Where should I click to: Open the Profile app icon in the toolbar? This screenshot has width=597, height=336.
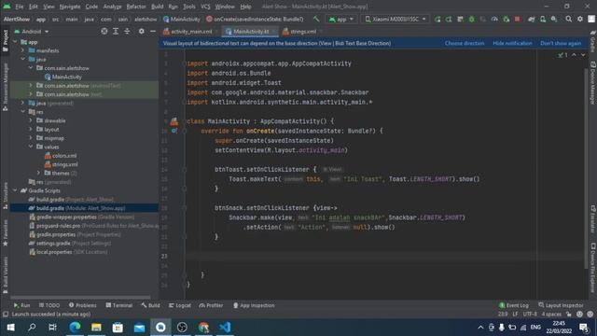coord(494,19)
